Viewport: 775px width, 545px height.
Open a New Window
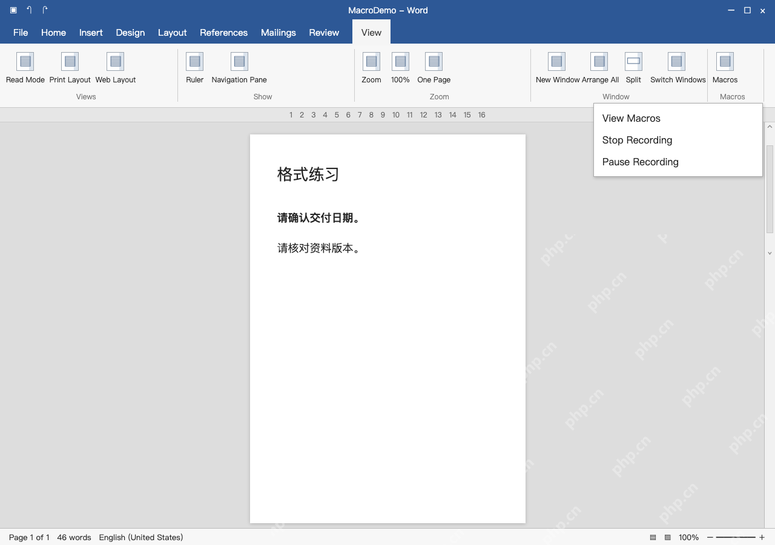(557, 68)
